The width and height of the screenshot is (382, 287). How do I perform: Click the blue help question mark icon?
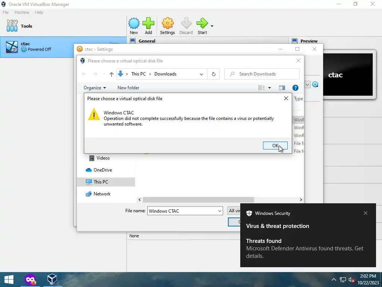click(x=295, y=88)
